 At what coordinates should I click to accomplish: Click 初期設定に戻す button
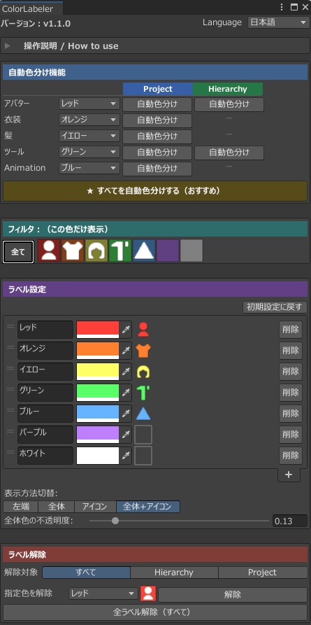[275, 307]
